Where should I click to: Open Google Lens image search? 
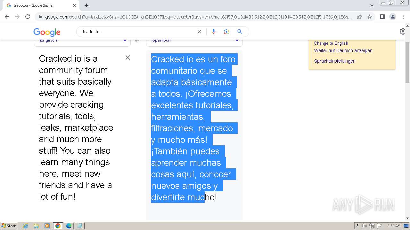[226, 32]
